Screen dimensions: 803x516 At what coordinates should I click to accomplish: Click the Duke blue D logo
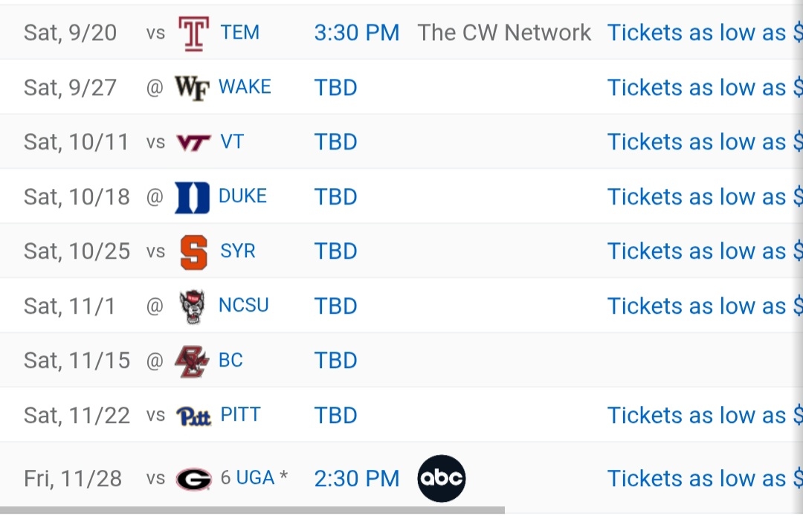[192, 197]
